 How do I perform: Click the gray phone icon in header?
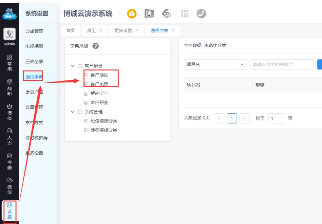201,14
